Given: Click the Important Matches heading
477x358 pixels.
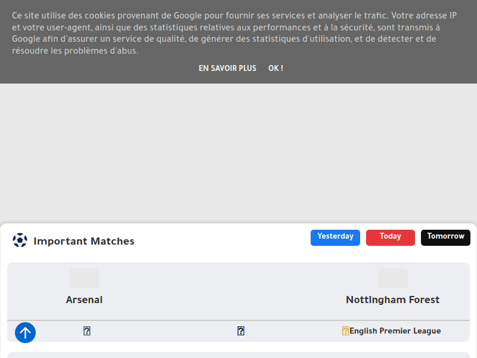Looking at the screenshot, I should [84, 241].
